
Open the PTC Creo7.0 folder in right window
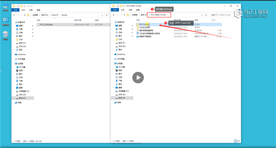tap(144, 25)
